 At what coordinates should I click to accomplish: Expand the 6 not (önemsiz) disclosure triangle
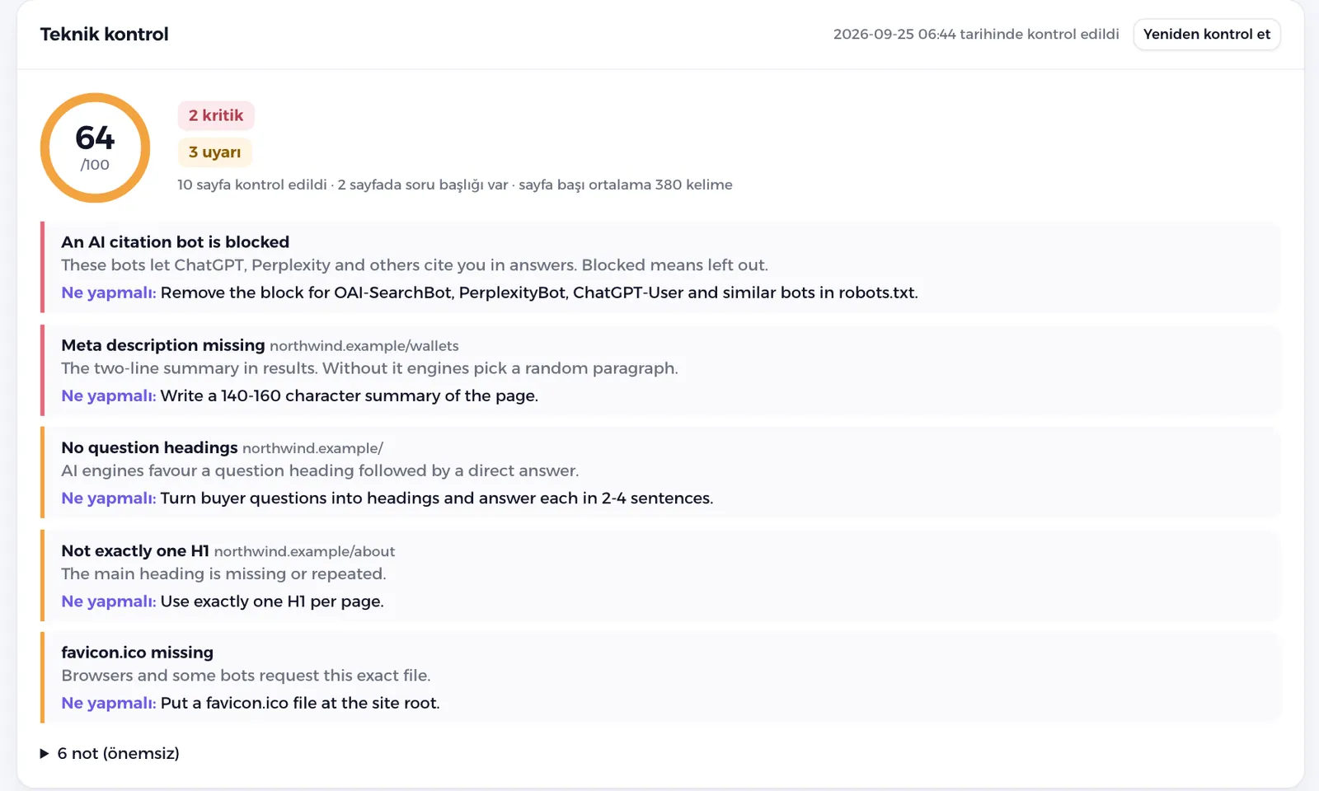pyautogui.click(x=45, y=753)
